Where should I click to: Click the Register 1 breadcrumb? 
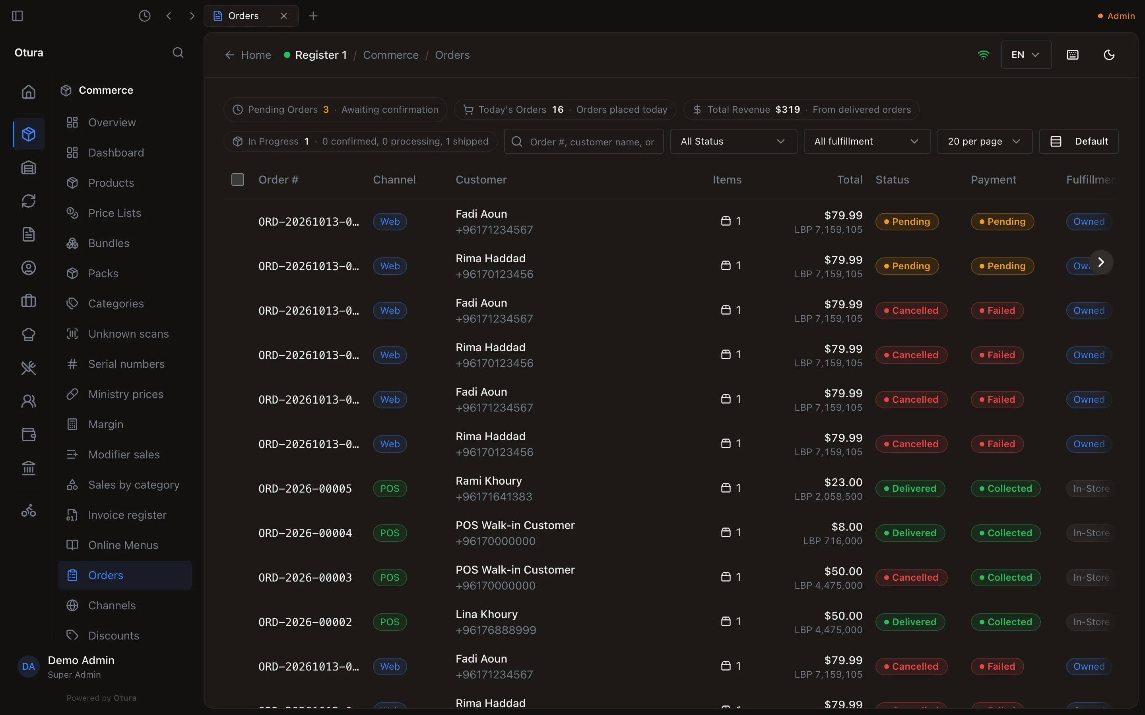[x=316, y=55]
